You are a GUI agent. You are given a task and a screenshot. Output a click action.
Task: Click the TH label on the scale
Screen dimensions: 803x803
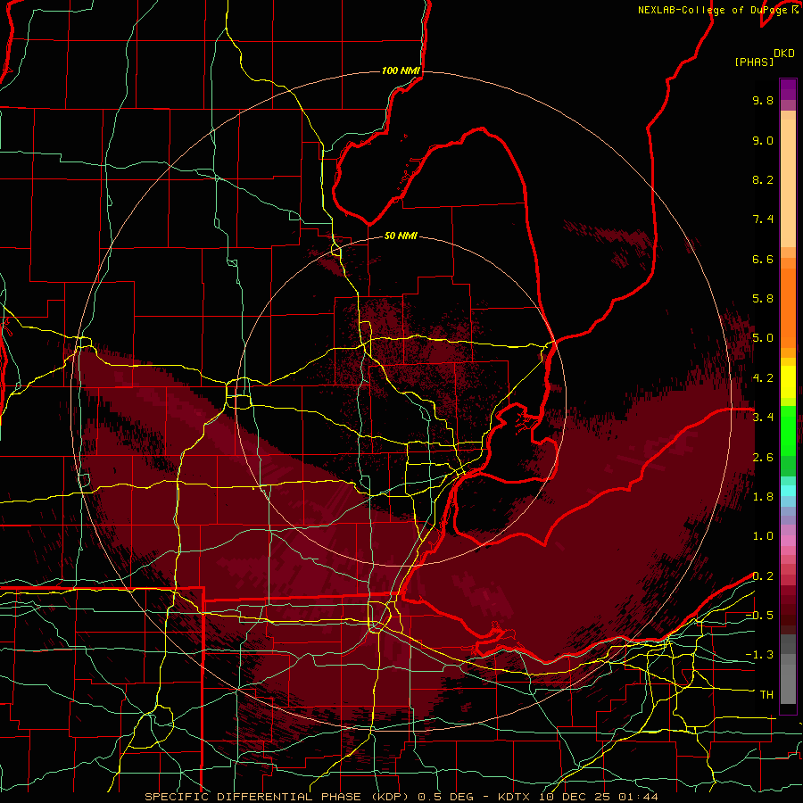point(766,695)
